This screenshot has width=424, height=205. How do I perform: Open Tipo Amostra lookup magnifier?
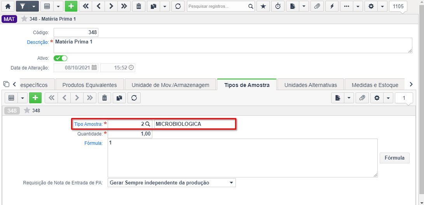148,124
